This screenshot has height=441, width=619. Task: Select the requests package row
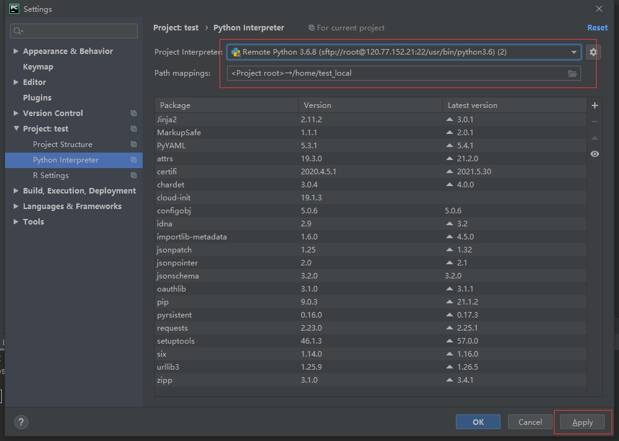click(371, 327)
